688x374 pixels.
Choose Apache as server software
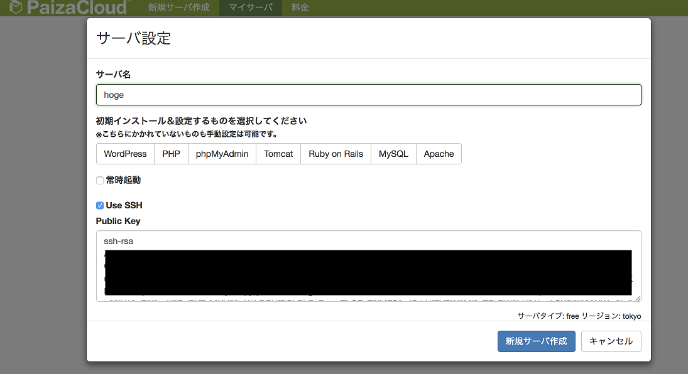pyautogui.click(x=439, y=154)
